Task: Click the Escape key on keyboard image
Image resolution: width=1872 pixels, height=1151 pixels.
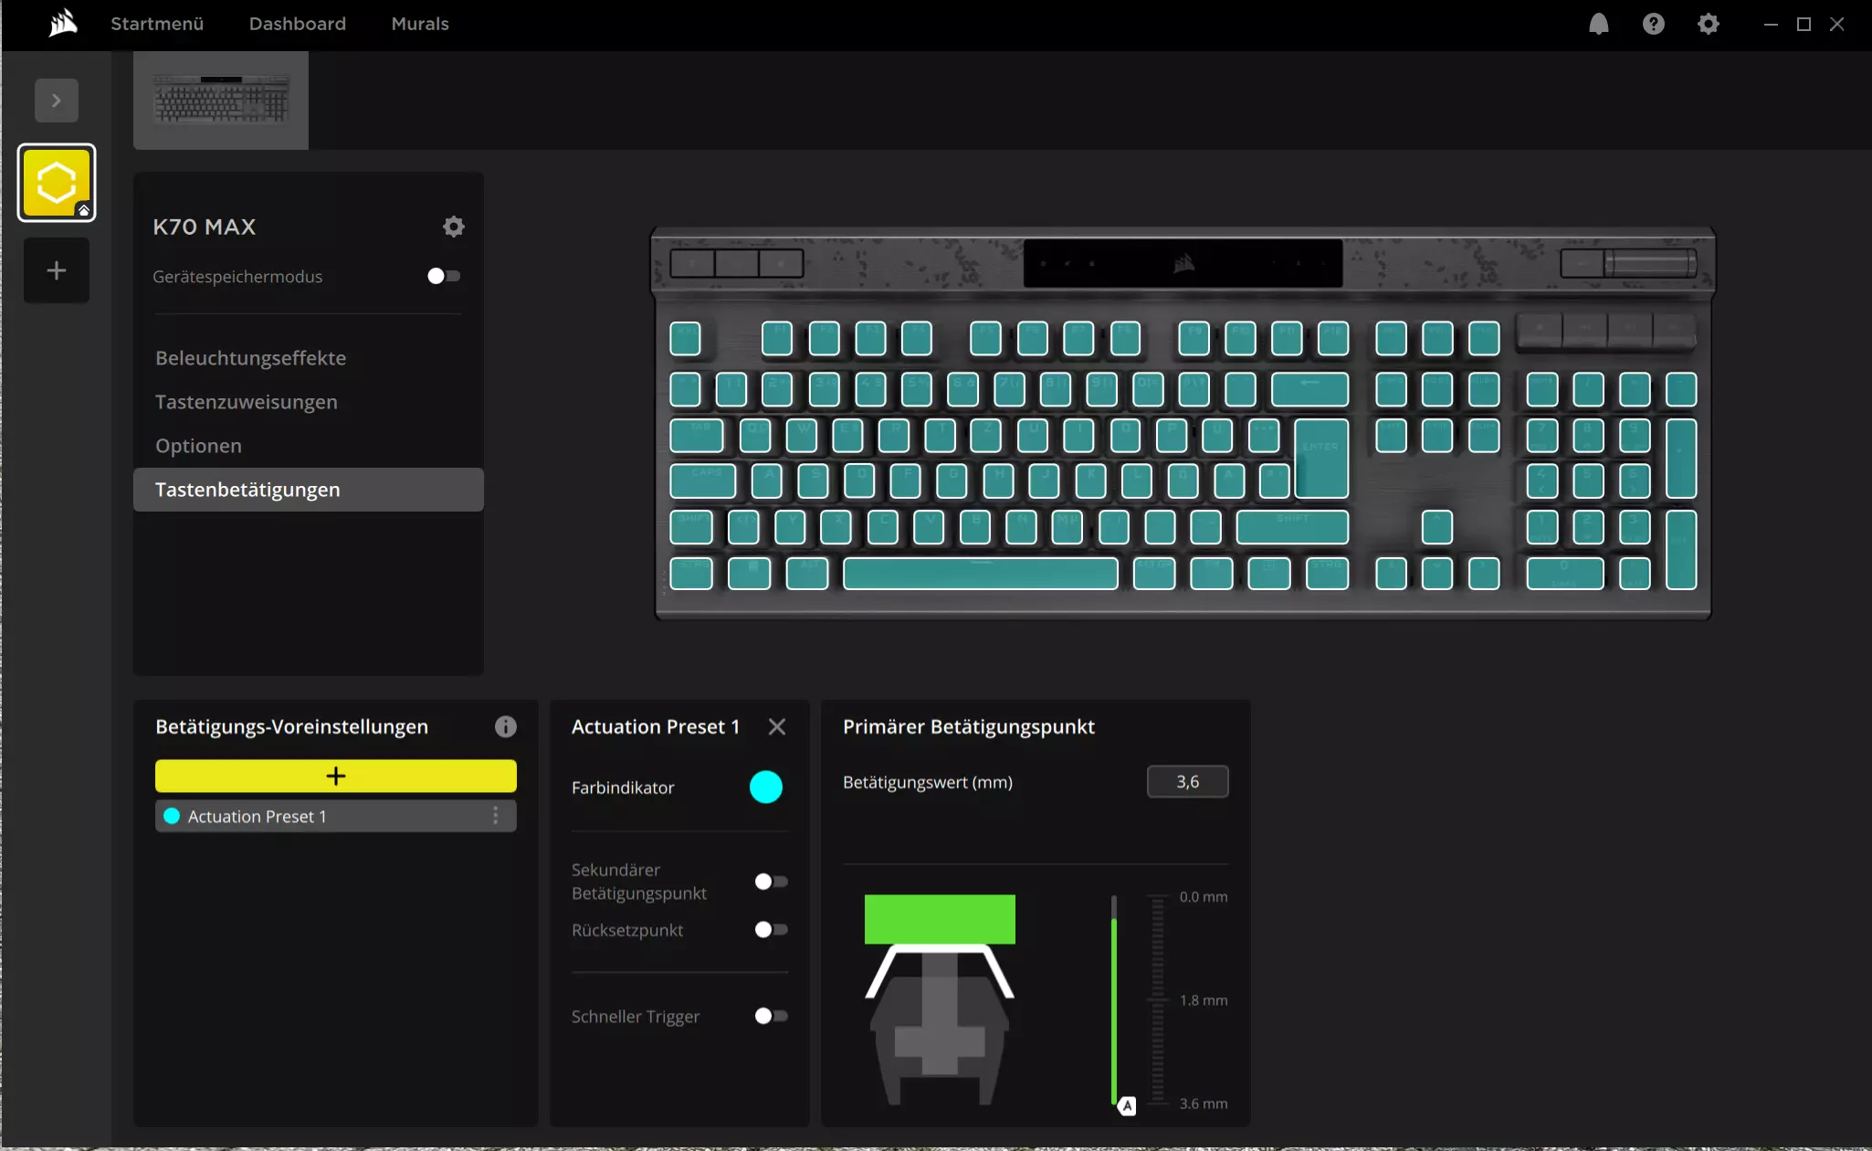Action: point(685,338)
